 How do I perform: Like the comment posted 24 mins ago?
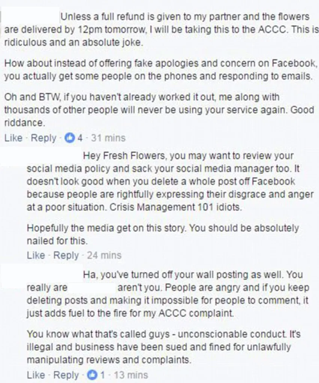(x=36, y=255)
